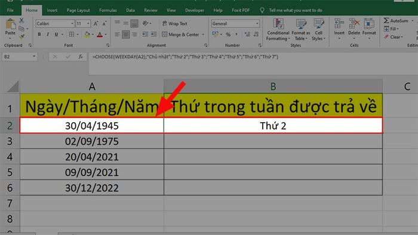418x235 pixels.
Task: Toggle Wrap Text
Action: coord(174,23)
